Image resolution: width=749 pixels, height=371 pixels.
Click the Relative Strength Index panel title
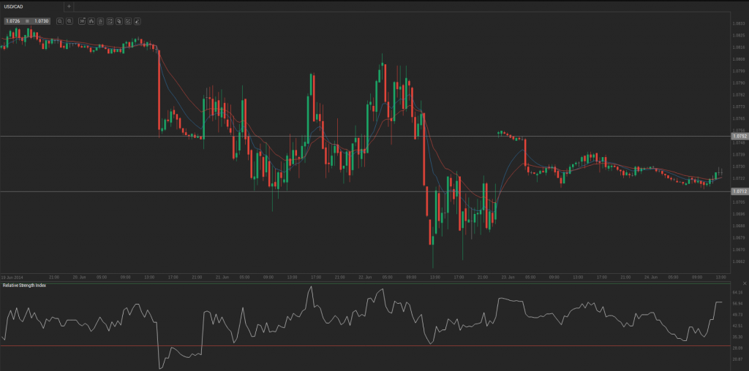[x=23, y=284]
